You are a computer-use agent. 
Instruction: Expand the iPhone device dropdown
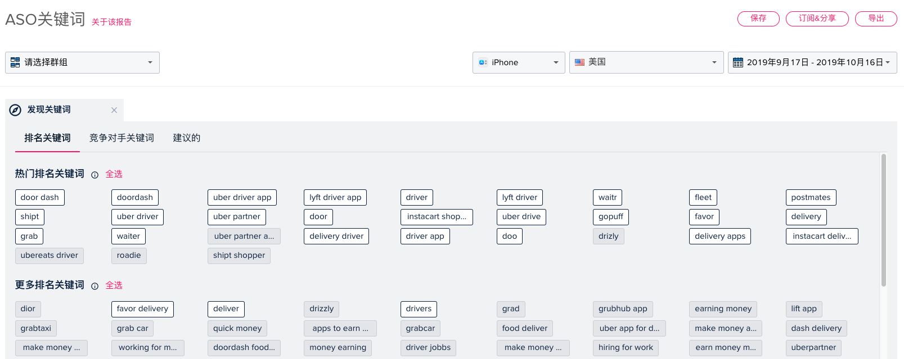pyautogui.click(x=518, y=62)
